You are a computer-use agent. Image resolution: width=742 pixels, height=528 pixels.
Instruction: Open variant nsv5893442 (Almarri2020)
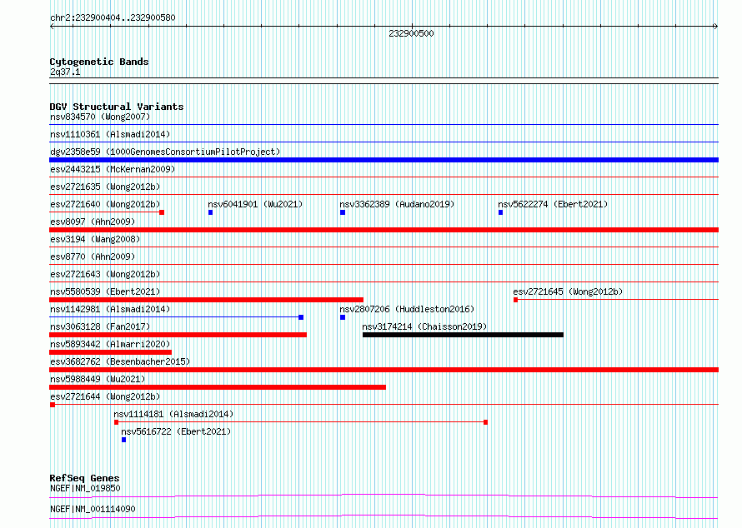coord(110,344)
